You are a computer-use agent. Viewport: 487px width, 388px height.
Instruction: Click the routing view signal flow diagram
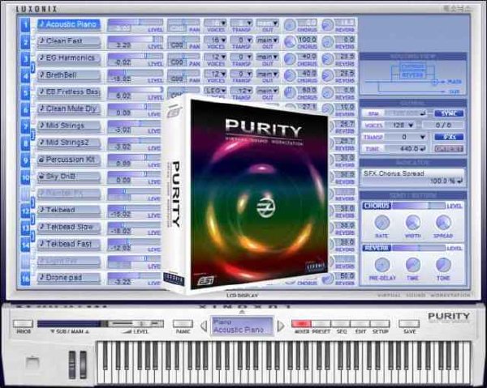[413, 78]
